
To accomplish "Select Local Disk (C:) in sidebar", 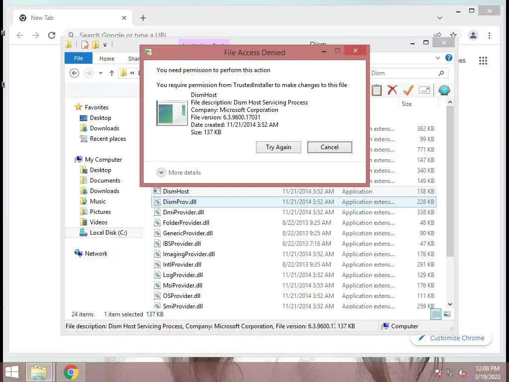I will 103,233.
